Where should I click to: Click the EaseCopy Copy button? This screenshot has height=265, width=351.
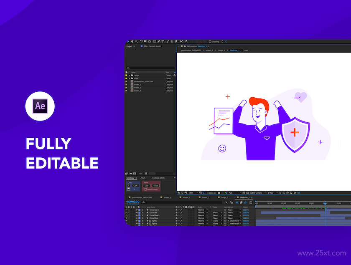(135, 186)
